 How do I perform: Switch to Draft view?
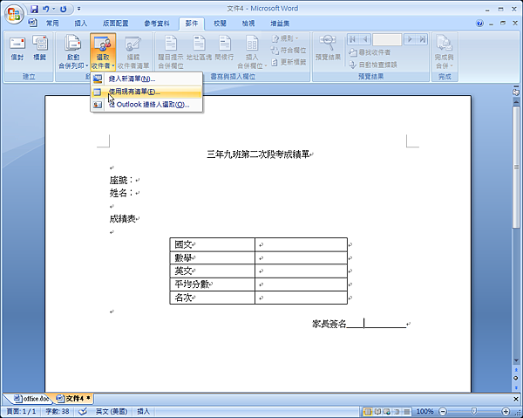point(406,411)
